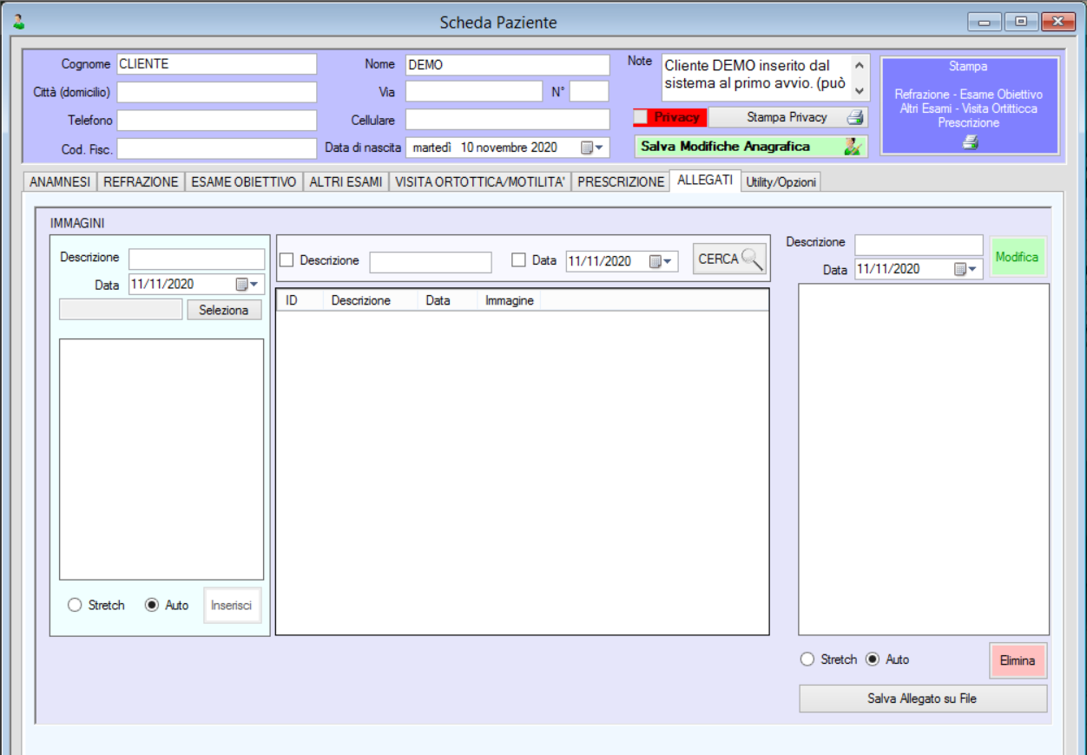Viewport: 1087px width, 755px height.
Task: Click the printer icon in Stampa panel
Action: tap(970, 143)
